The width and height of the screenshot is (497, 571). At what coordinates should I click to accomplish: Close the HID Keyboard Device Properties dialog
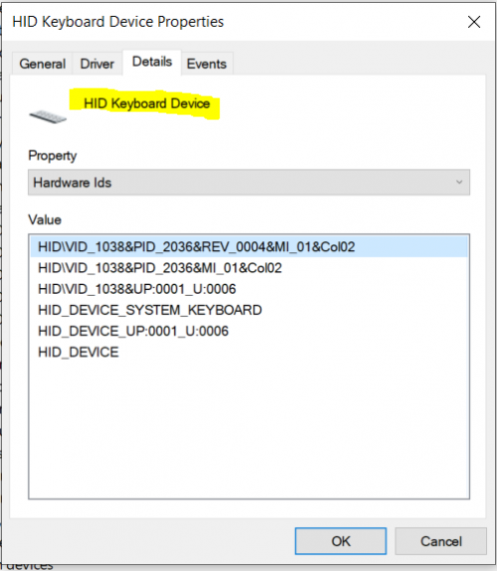click(474, 22)
